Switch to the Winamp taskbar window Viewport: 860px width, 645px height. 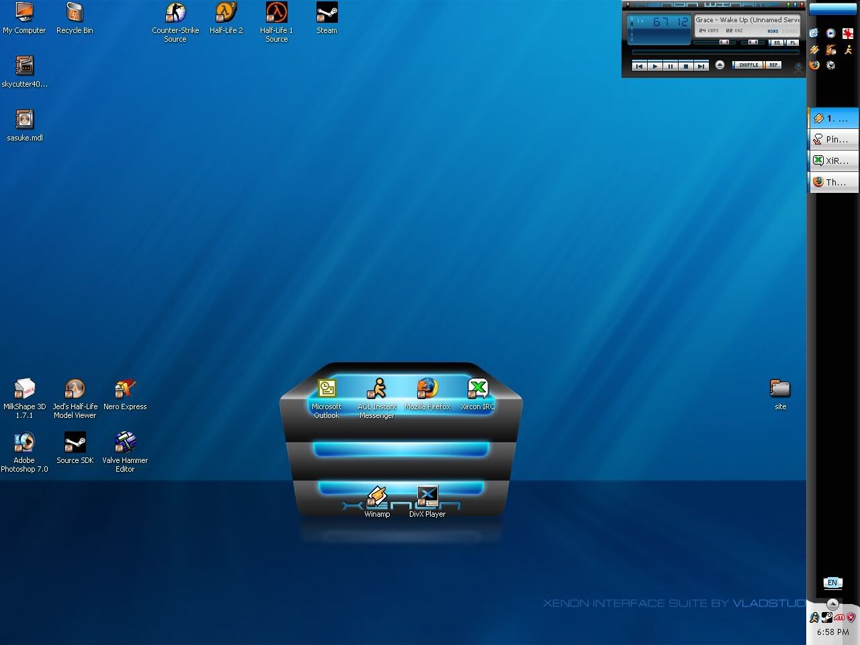(833, 118)
